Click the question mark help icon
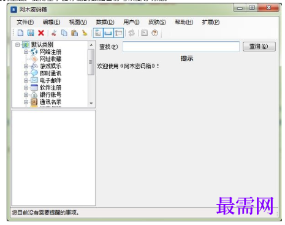This screenshot has width=285, height=225. pos(155,33)
